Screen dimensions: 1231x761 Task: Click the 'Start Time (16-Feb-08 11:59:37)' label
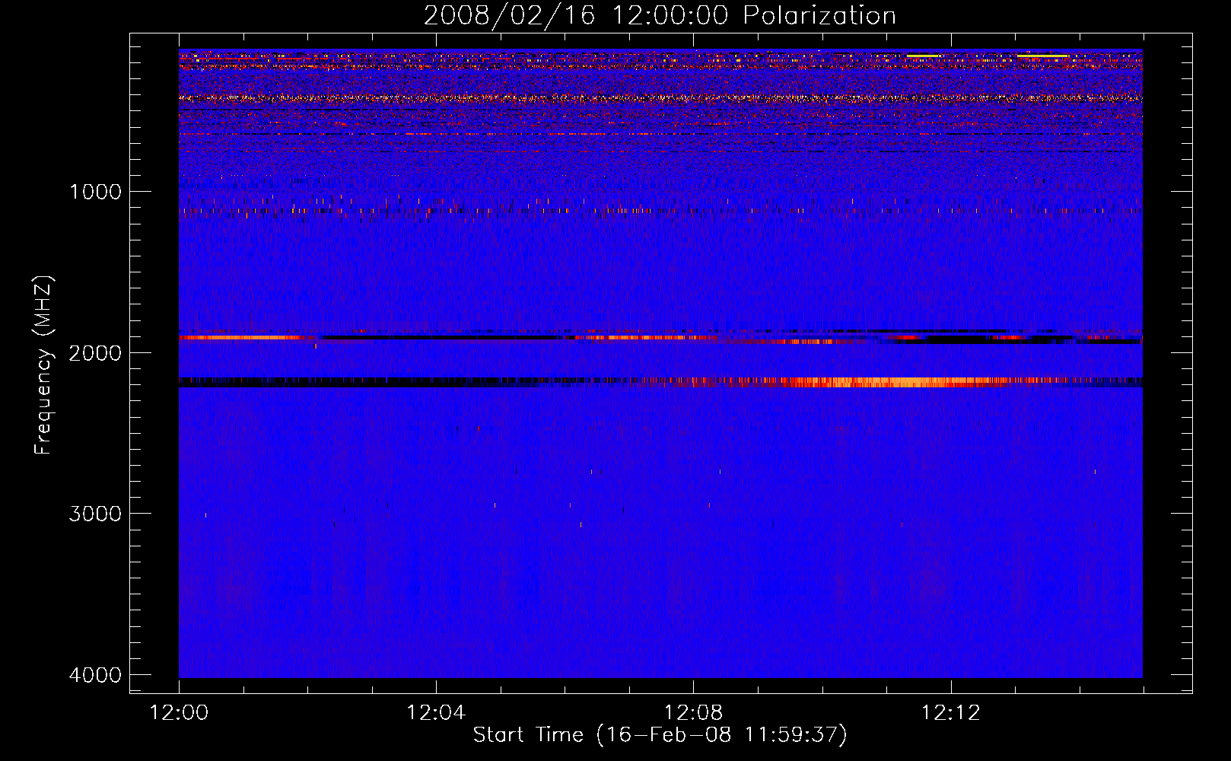pos(660,735)
